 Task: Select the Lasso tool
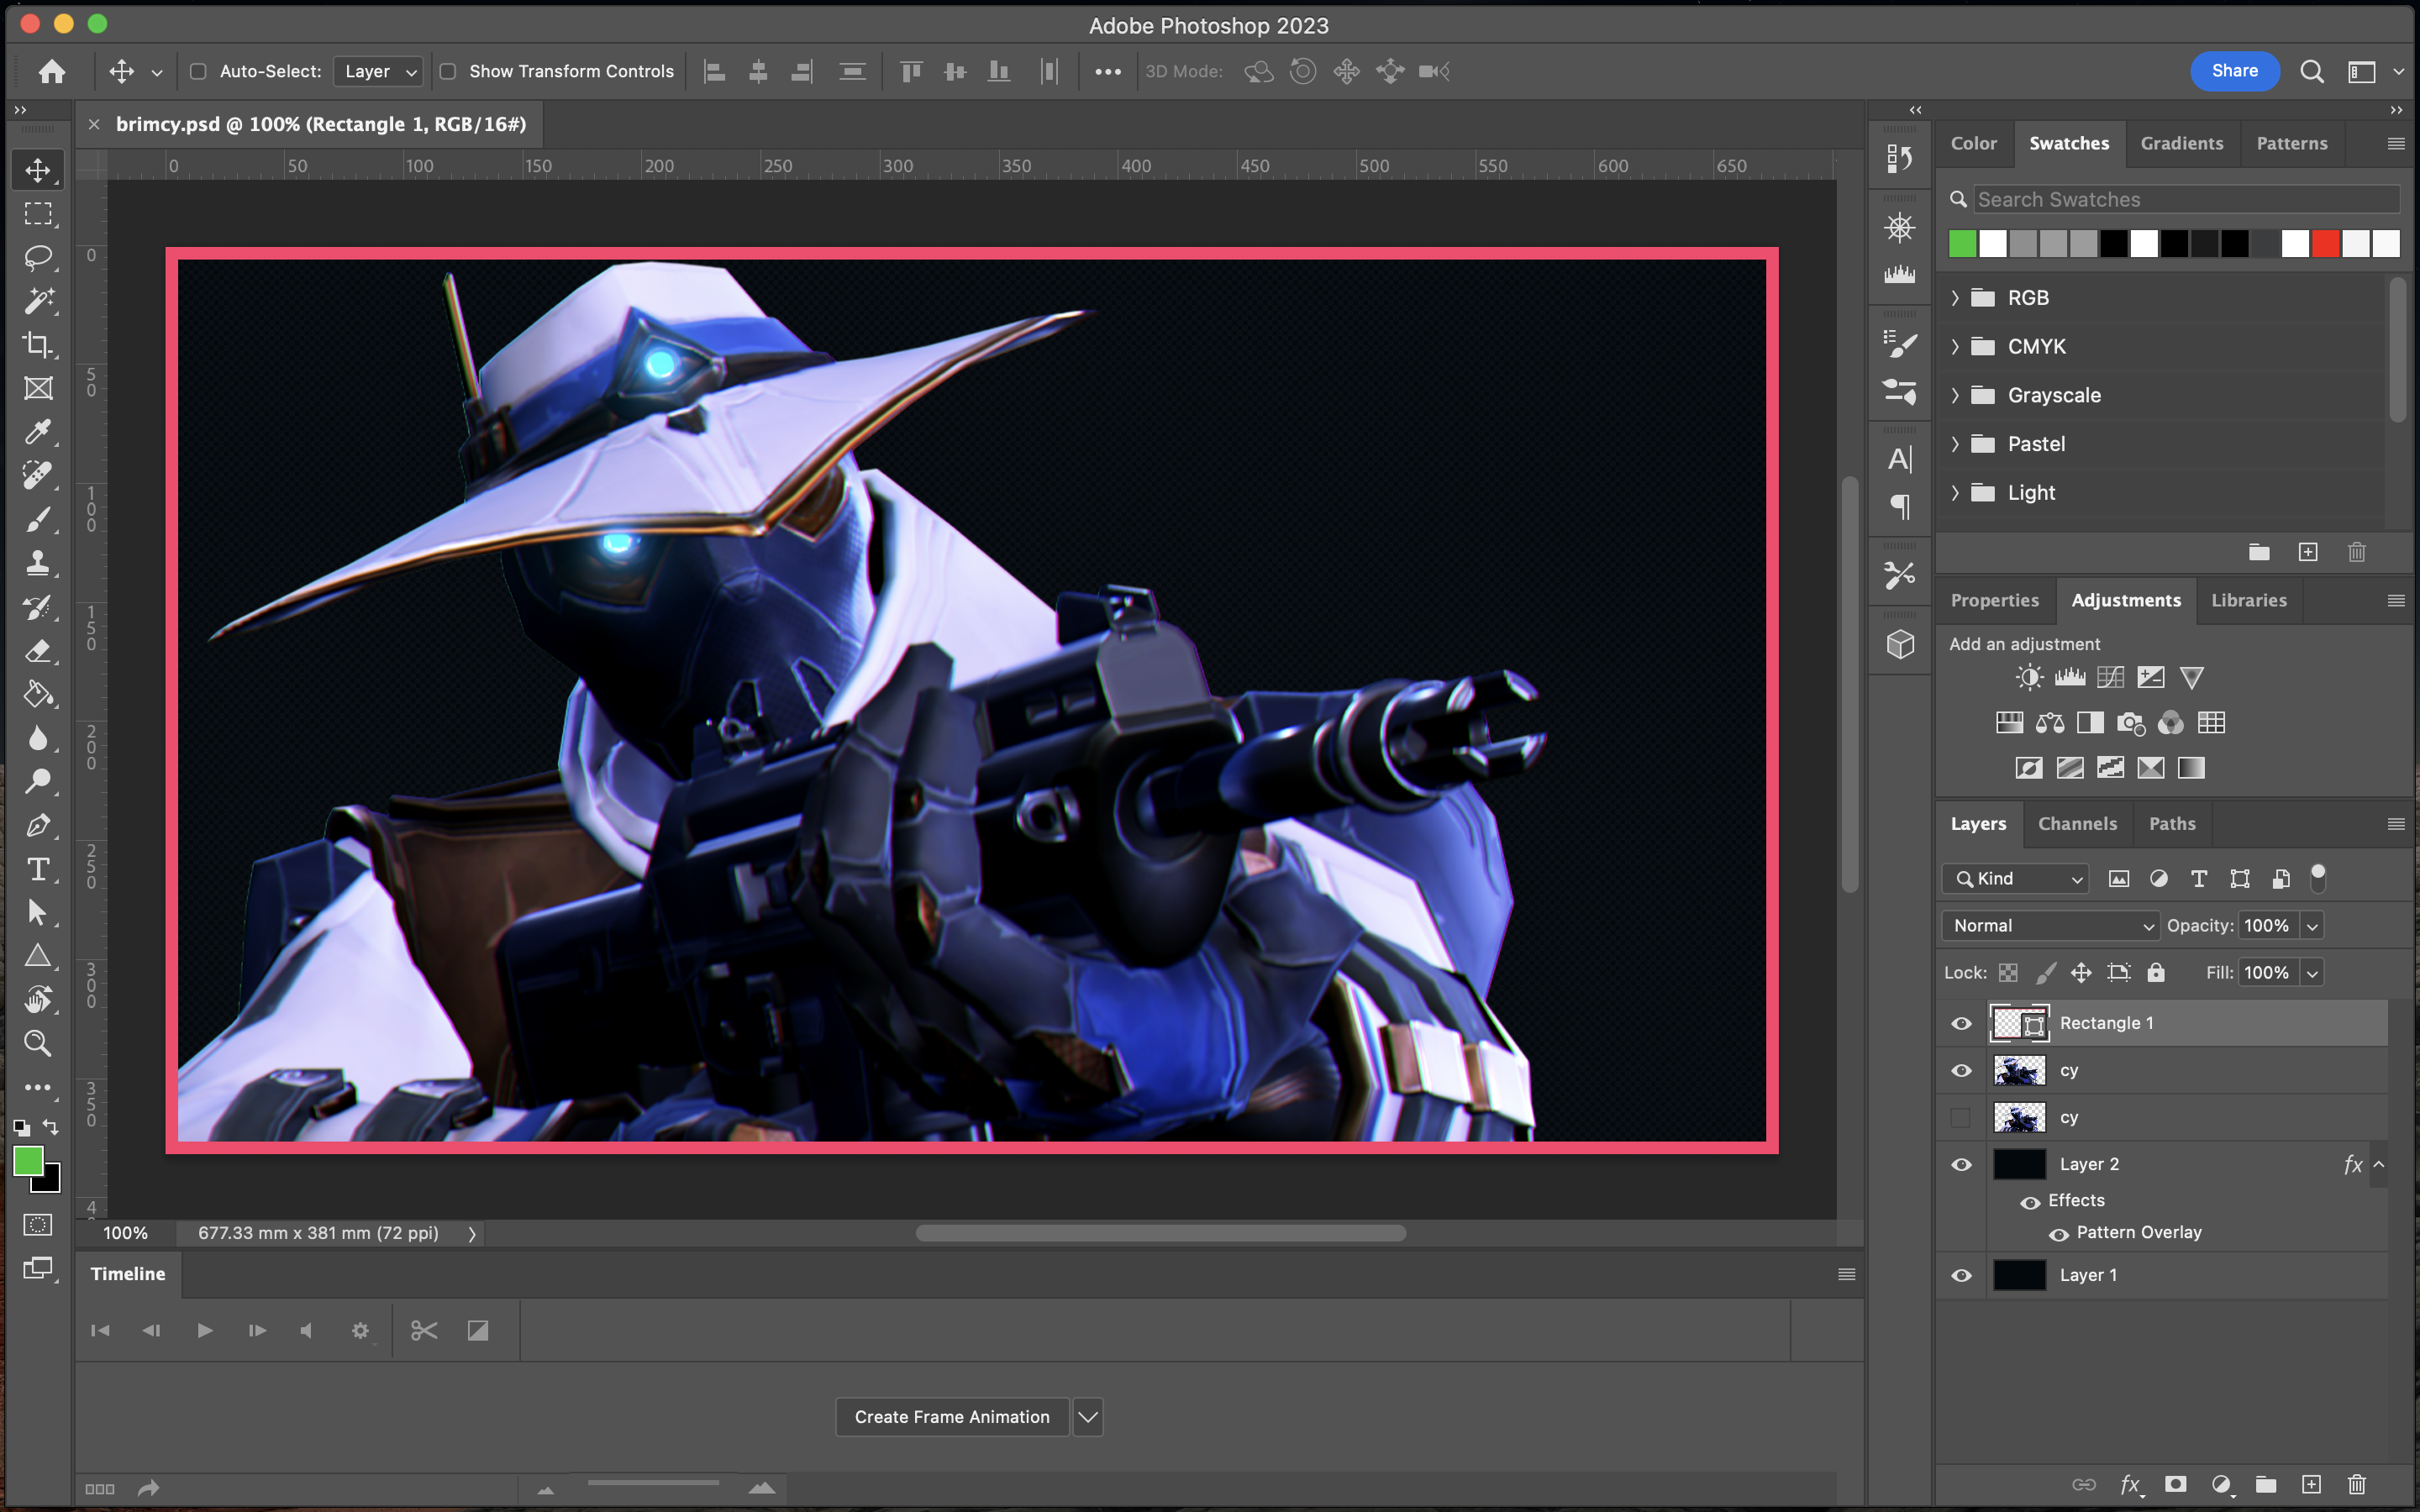point(38,257)
